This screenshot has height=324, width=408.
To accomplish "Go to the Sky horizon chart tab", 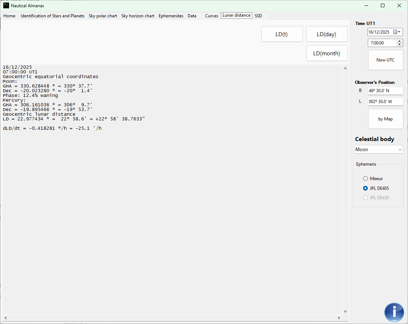I will (x=138, y=16).
